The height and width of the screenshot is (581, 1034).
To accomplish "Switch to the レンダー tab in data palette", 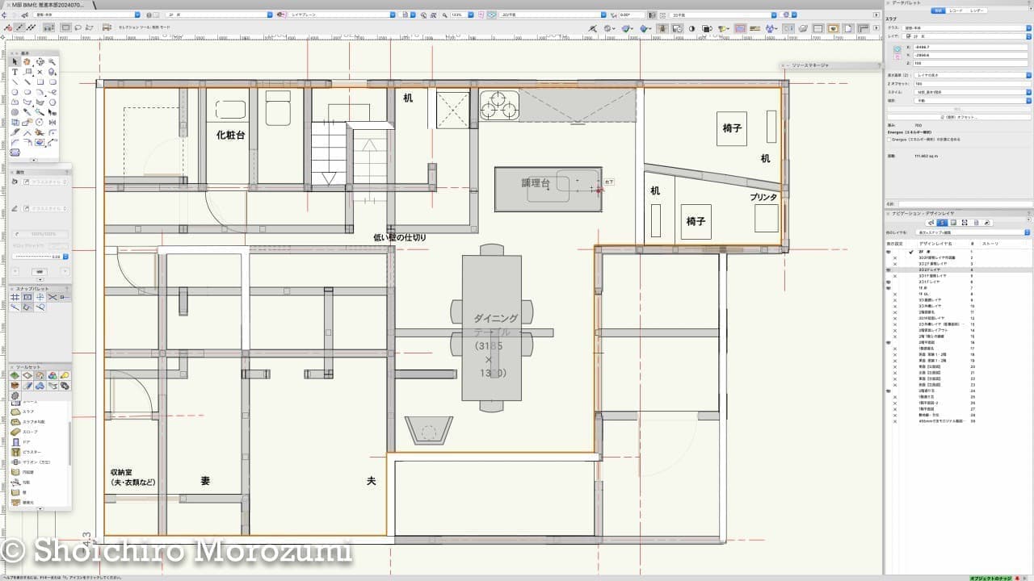I will coord(977,10).
